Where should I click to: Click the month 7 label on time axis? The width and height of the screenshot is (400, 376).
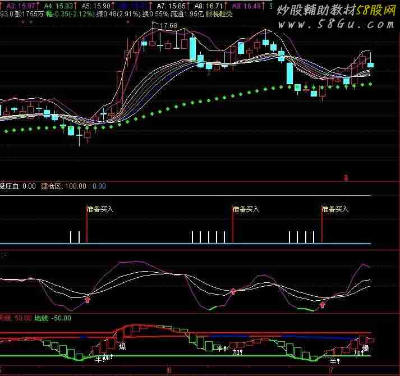pyautogui.click(x=331, y=370)
